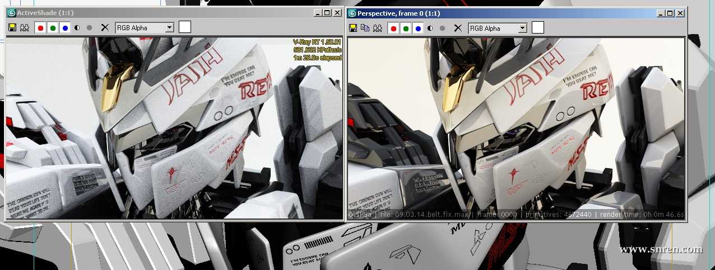Toggle red channel in ActiveShade window

[x=40, y=27]
